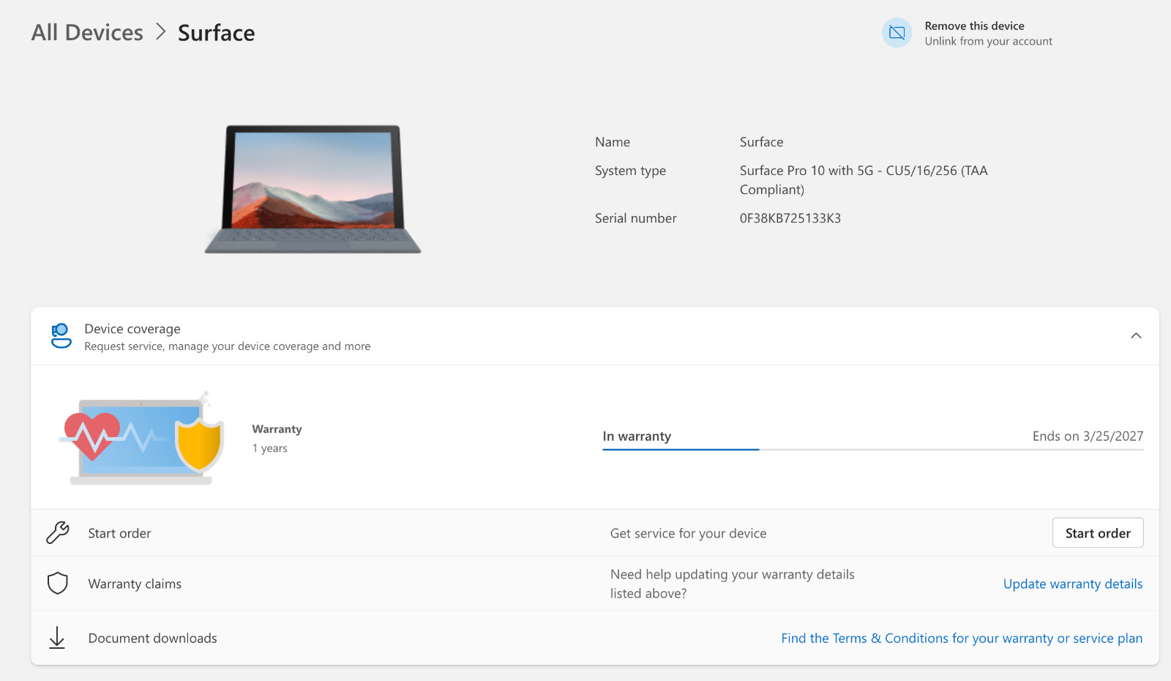Image resolution: width=1171 pixels, height=681 pixels.
Task: Click the download arrow icon
Action: coord(57,638)
